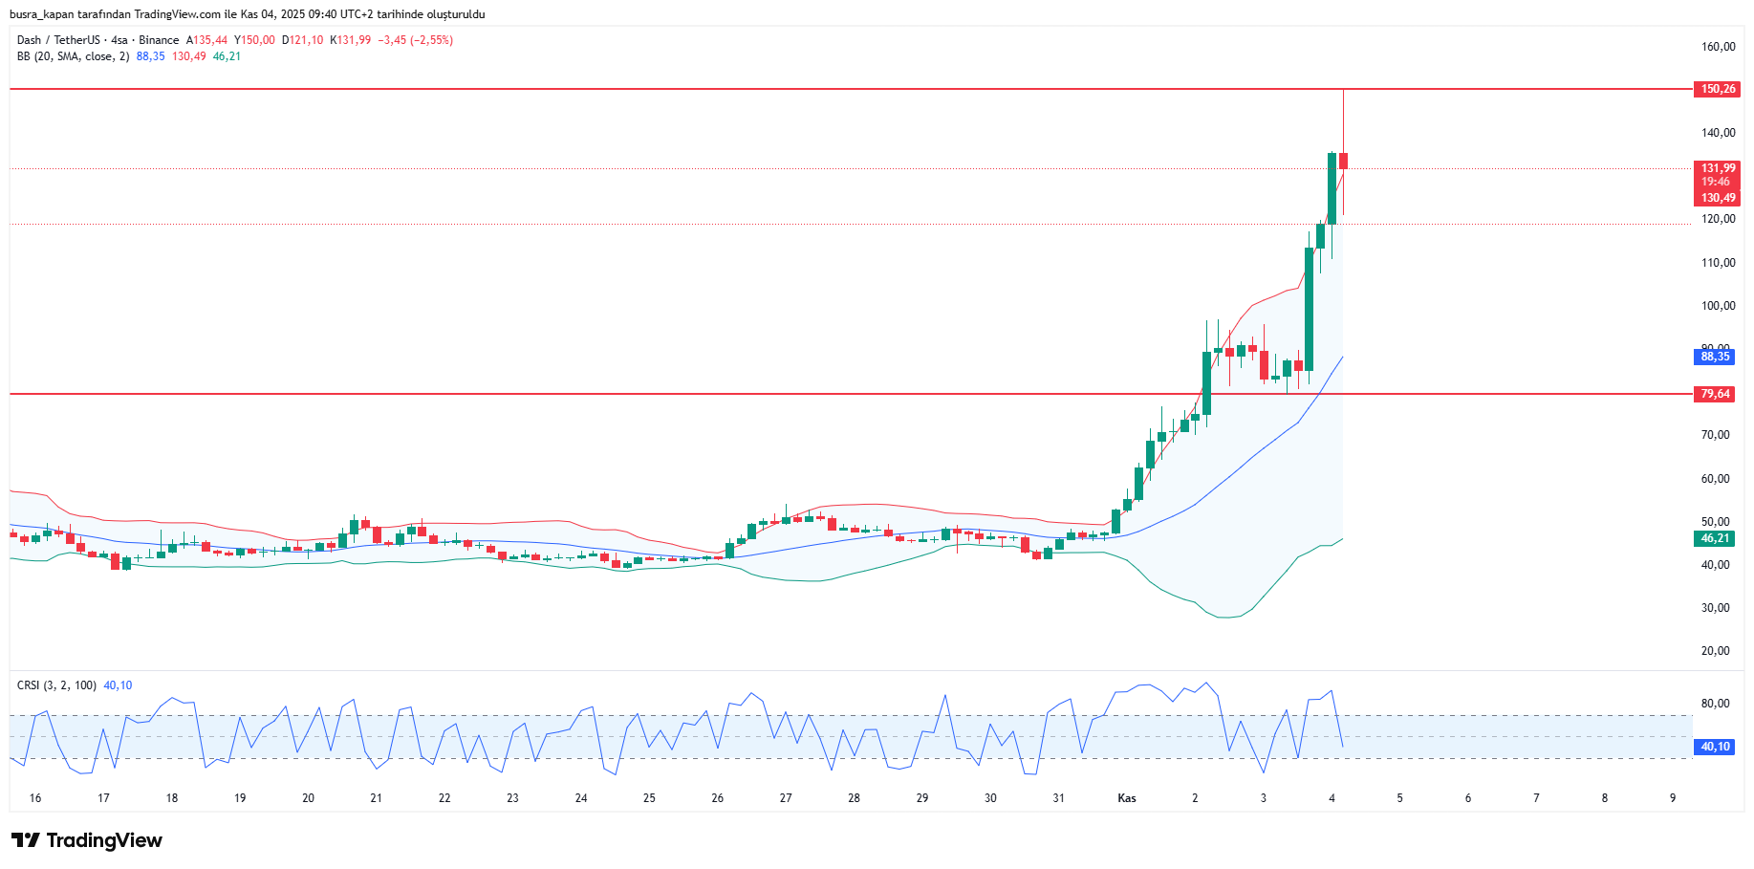Image resolution: width=1754 pixels, height=869 pixels.
Task: Click the 20,00 price axis tick
Action: click(x=1715, y=651)
